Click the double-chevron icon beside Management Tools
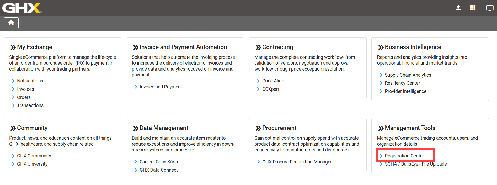 (x=381, y=128)
